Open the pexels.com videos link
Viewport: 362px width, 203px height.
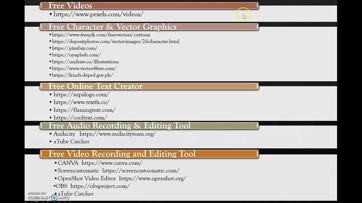tap(98, 14)
